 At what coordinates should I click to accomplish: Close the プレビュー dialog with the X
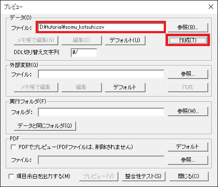point(211,7)
